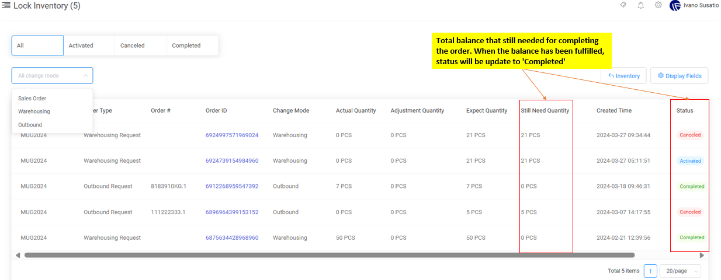Click the Status column header

[x=685, y=110]
